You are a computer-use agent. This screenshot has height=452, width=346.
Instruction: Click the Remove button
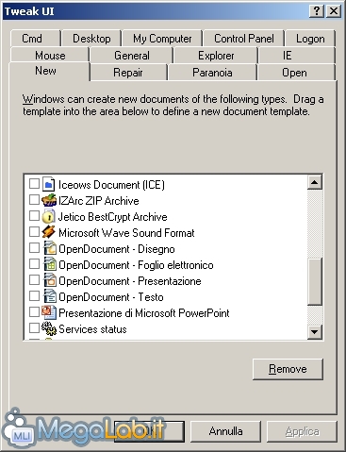pyautogui.click(x=288, y=369)
